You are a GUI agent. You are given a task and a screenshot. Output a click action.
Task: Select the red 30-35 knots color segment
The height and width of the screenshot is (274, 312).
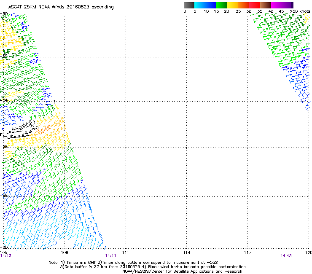click(x=255, y=5)
